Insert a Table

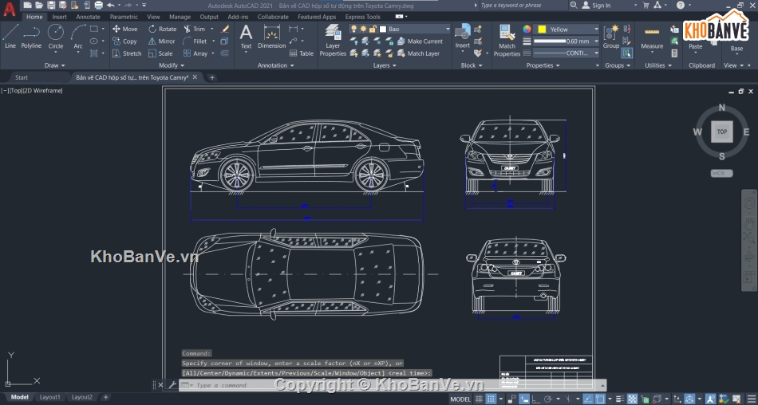click(302, 53)
